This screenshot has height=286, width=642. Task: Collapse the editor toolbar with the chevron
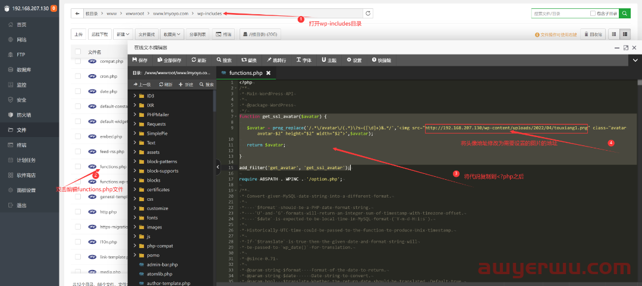pos(635,60)
